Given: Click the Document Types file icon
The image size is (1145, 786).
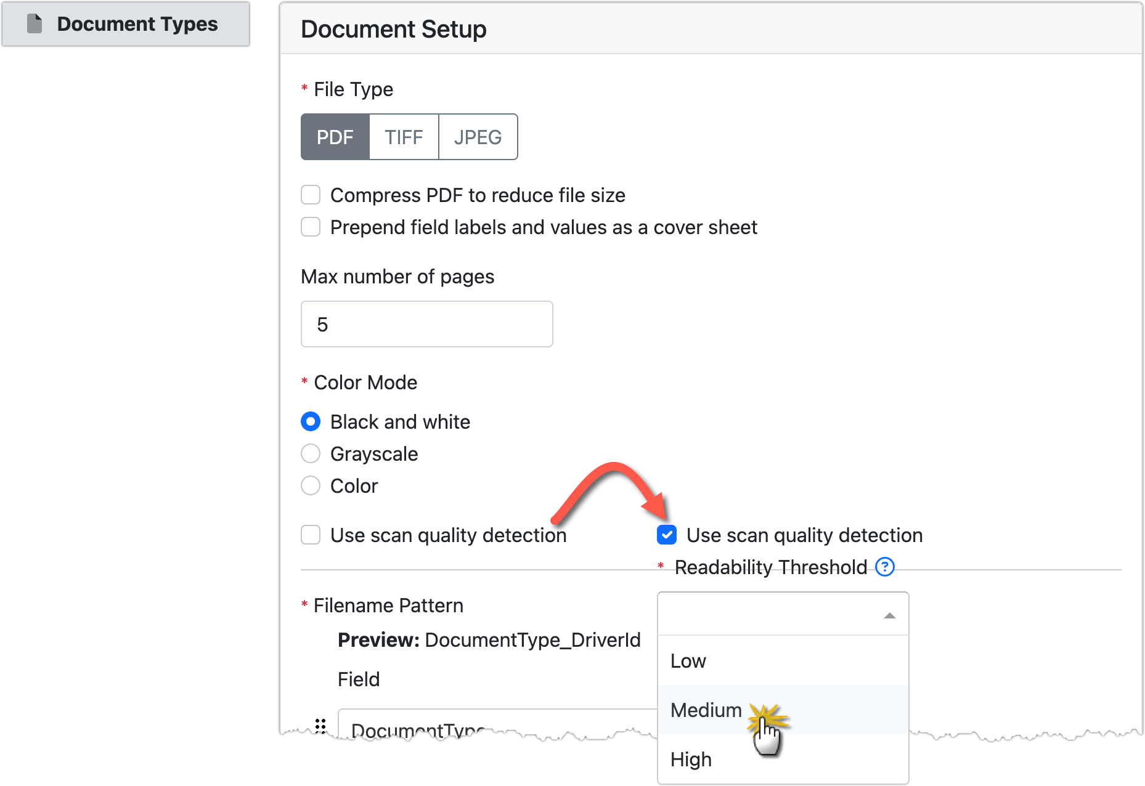Looking at the screenshot, I should 35,24.
